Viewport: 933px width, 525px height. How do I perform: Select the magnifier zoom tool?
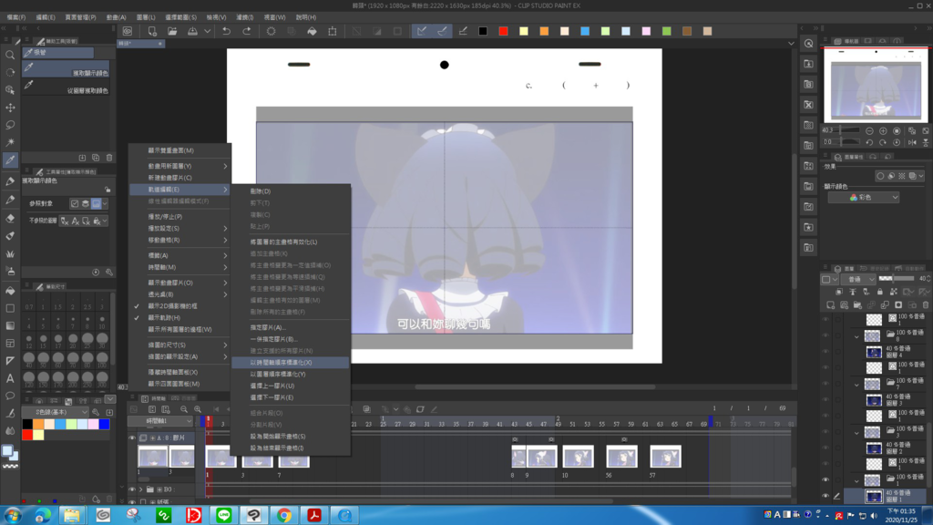tap(10, 55)
